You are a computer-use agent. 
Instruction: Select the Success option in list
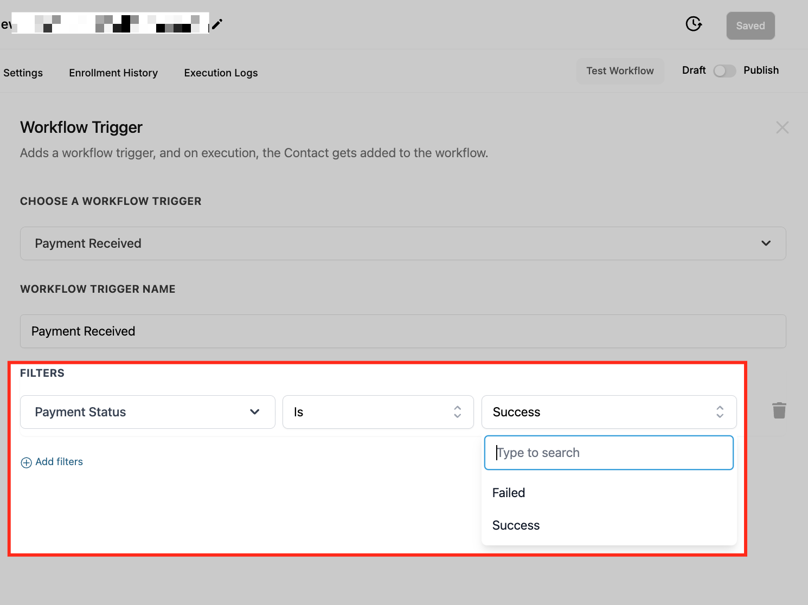609,525
